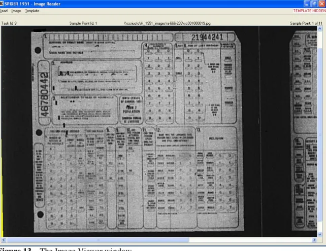The width and height of the screenshot is (326, 251).
Task: Click the Sample Point: 1 of 11 label
Action: pos(306,23)
